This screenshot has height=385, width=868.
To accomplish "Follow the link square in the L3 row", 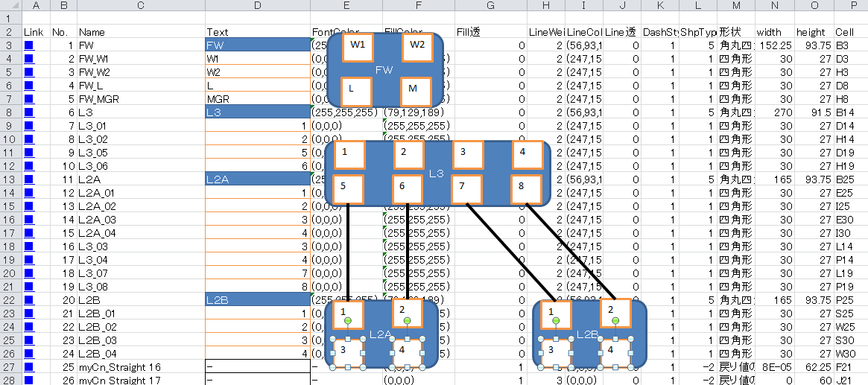I will click(29, 112).
